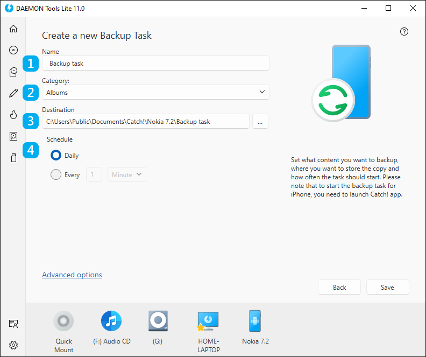Browse for destination with the ... button

tap(260, 121)
